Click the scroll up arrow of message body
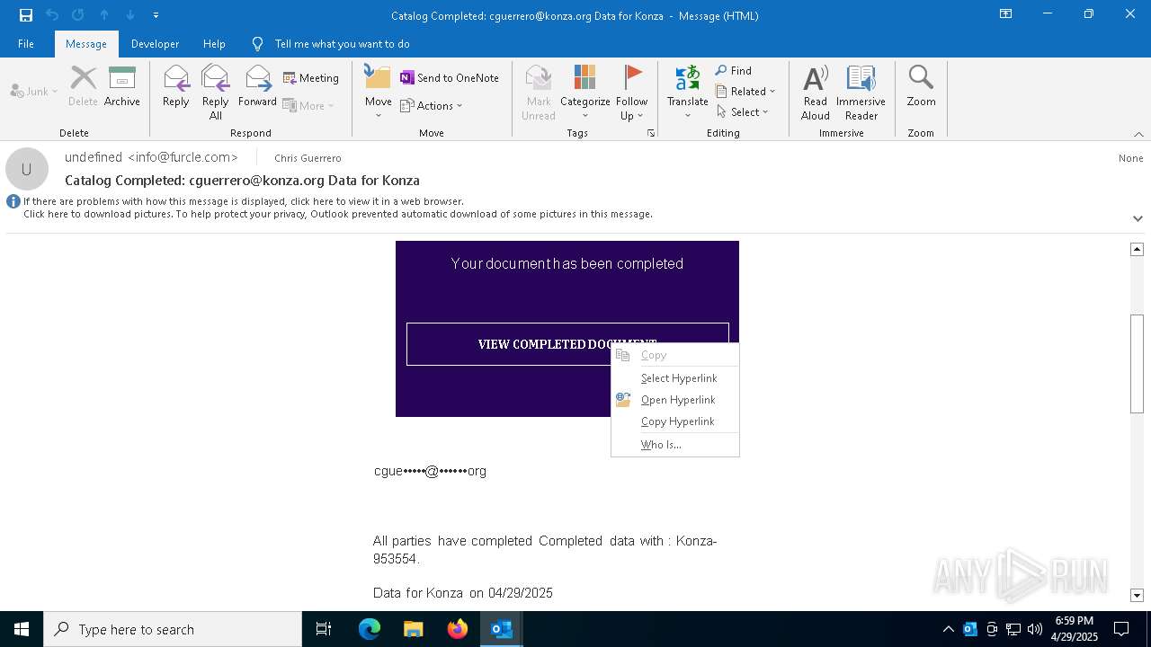 coord(1137,249)
